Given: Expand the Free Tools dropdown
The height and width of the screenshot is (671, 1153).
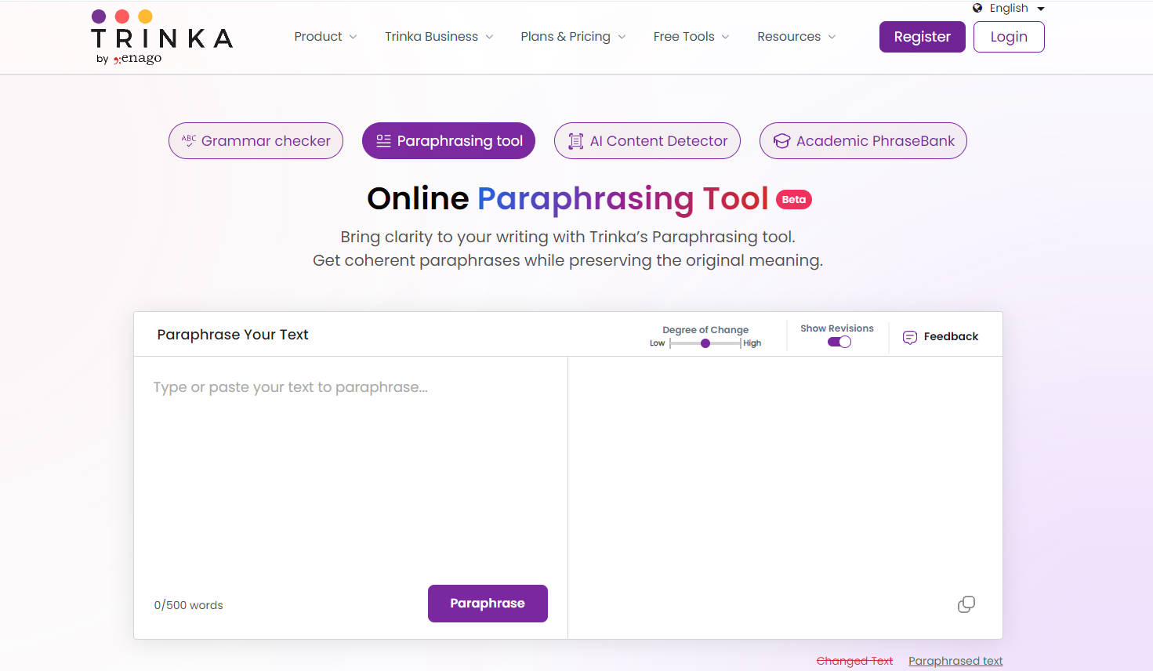Looking at the screenshot, I should click(691, 36).
